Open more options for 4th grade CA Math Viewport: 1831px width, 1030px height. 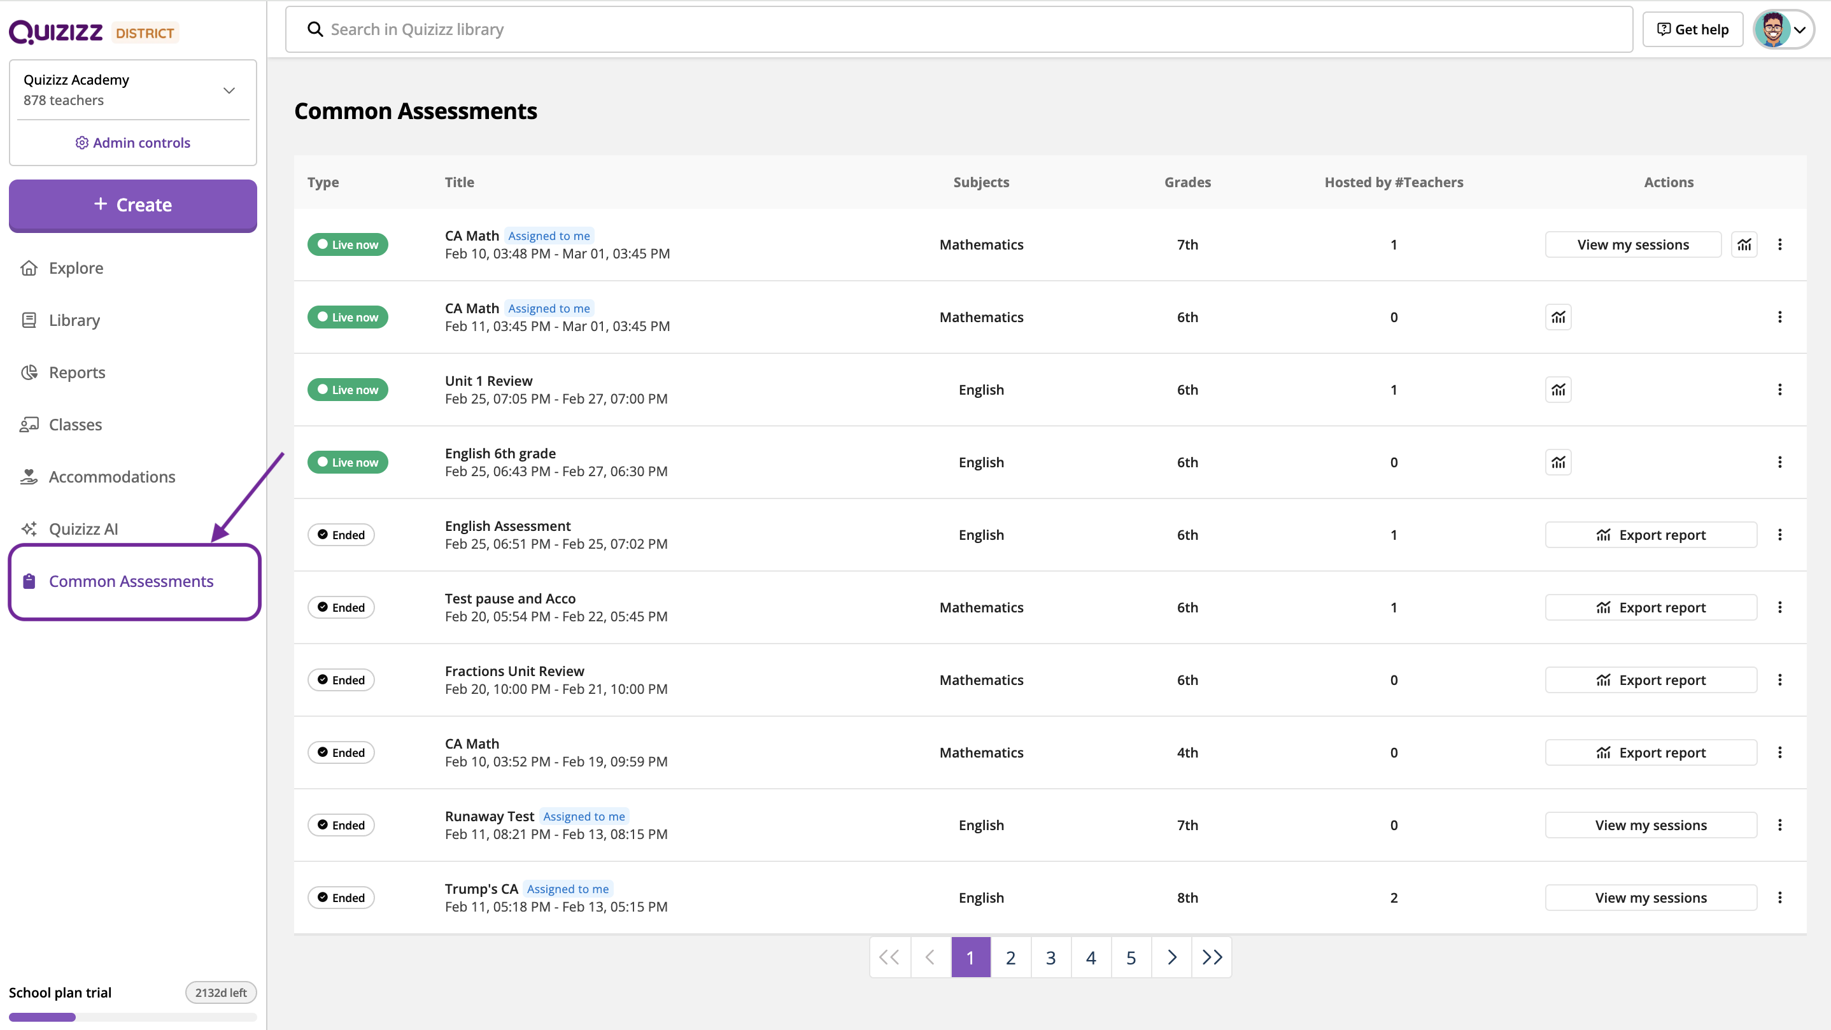tap(1780, 752)
